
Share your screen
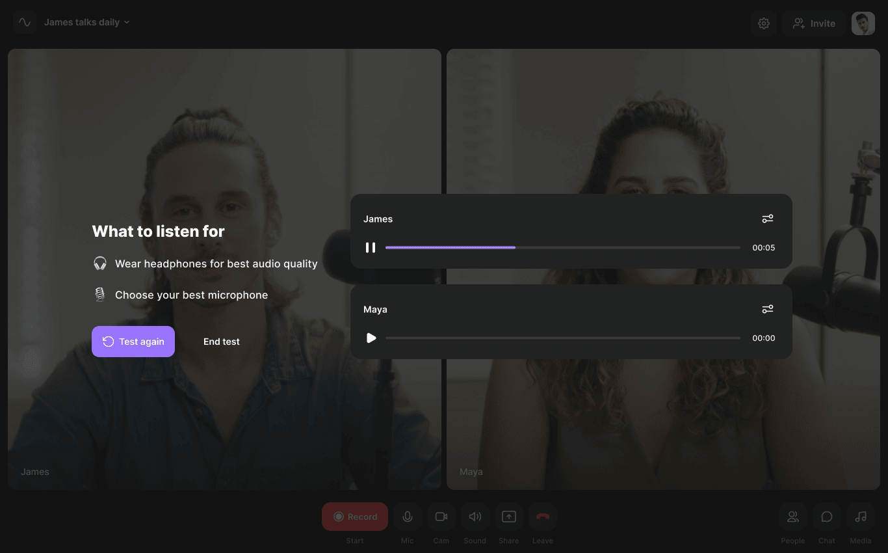509,517
